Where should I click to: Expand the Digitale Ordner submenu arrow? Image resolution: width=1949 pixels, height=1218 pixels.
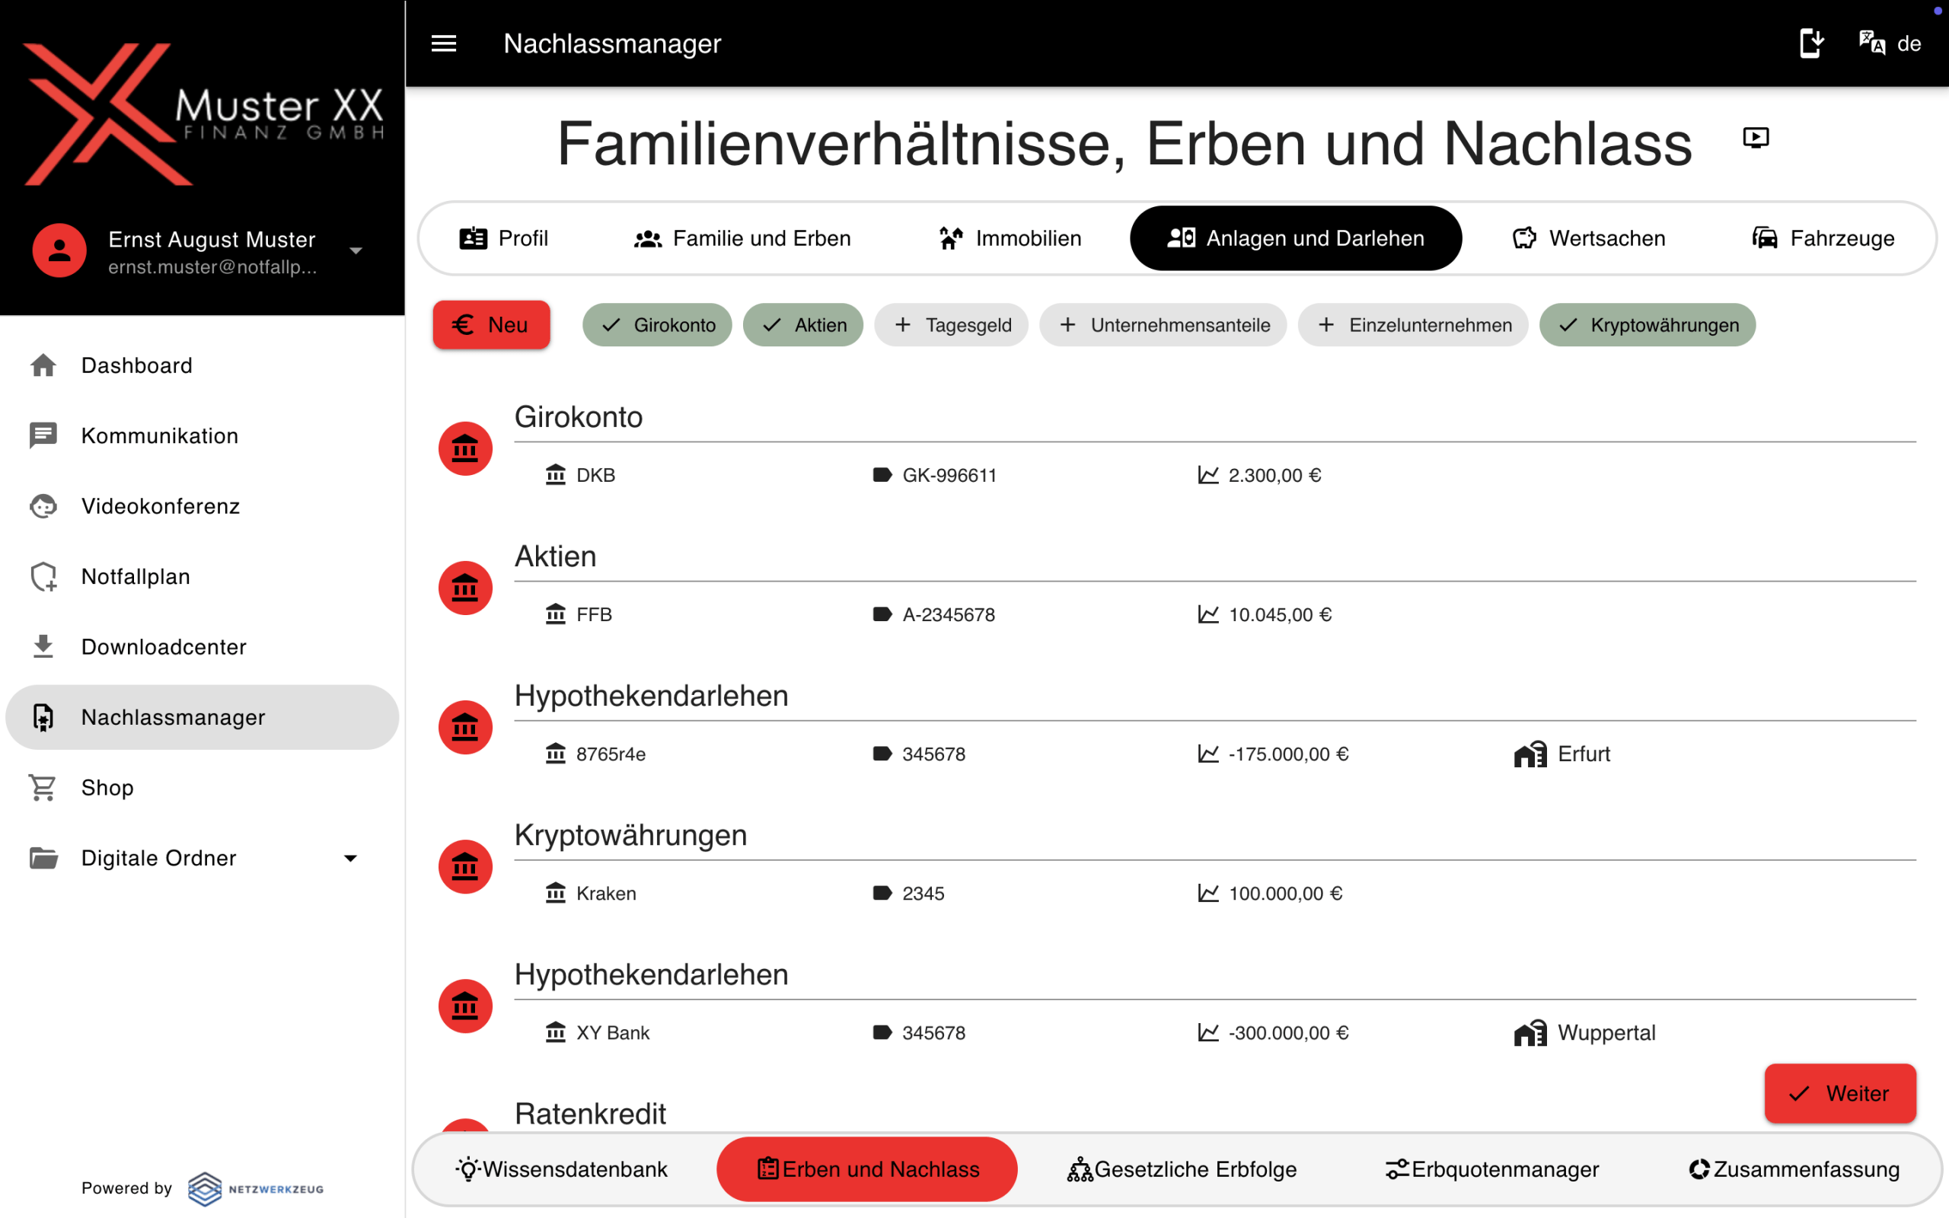click(x=350, y=858)
